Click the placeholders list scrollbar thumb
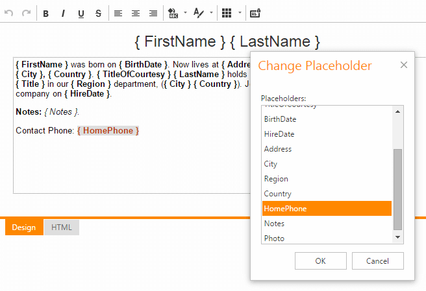This screenshot has height=291, width=426. coord(397,189)
